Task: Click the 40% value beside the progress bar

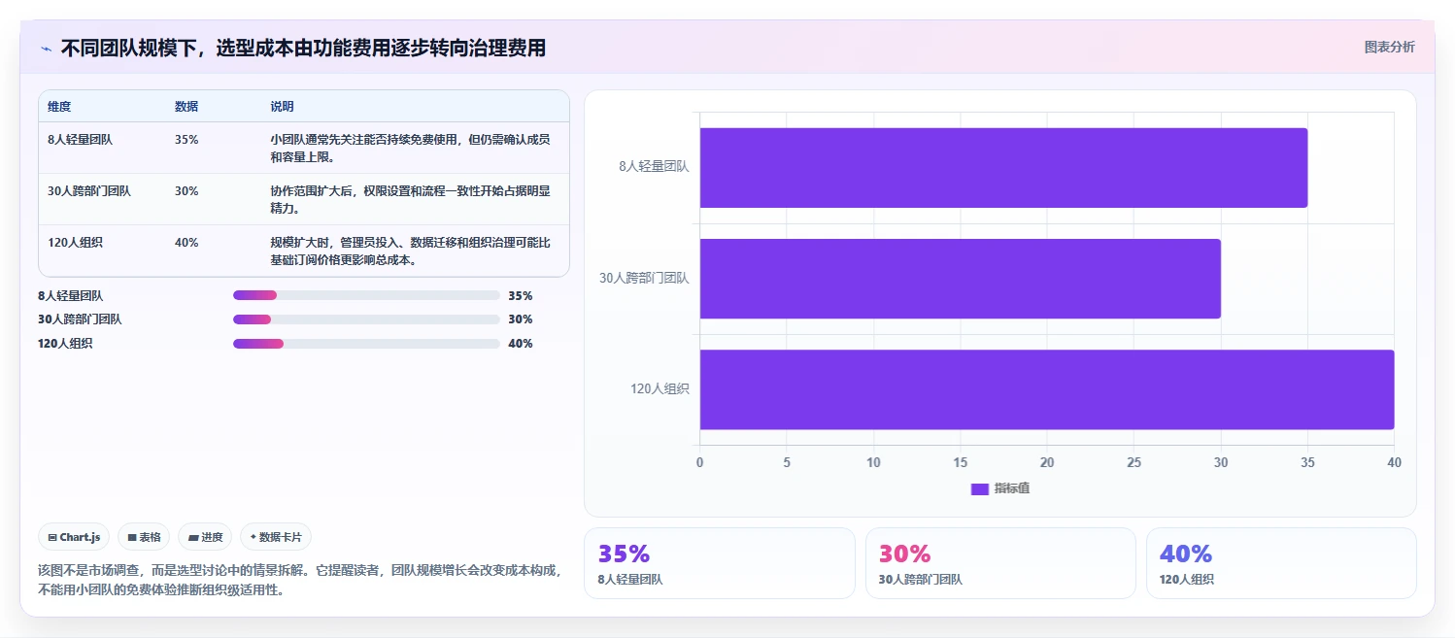Action: [x=521, y=344]
